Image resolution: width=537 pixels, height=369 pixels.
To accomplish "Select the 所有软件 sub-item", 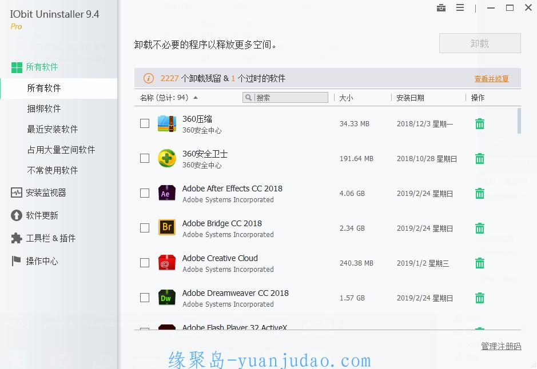I will (59, 89).
